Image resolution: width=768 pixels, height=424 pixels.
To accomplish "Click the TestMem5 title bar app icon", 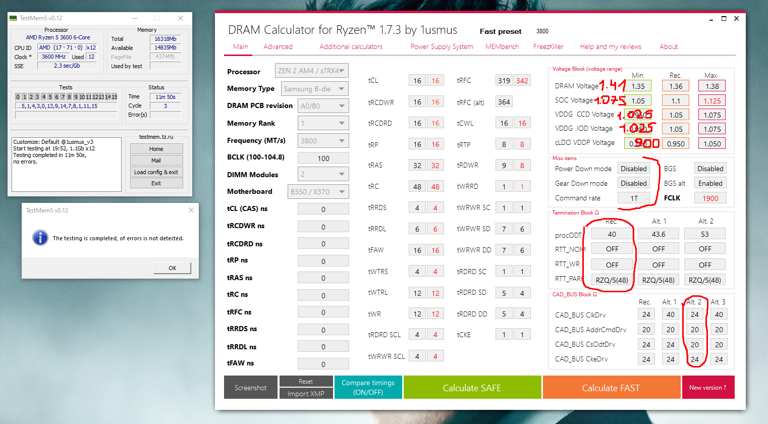I will click(13, 18).
